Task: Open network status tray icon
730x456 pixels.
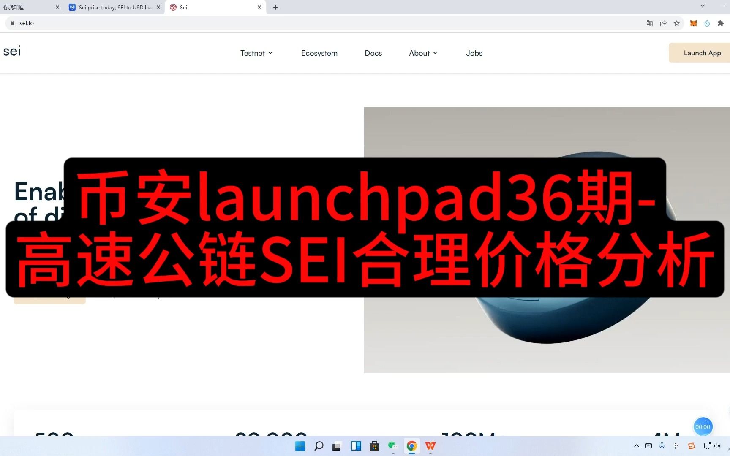Action: coord(707,446)
